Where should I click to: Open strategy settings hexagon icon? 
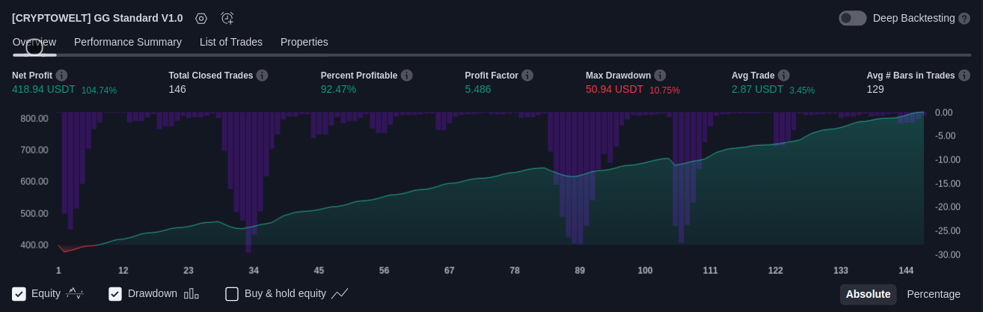[201, 18]
